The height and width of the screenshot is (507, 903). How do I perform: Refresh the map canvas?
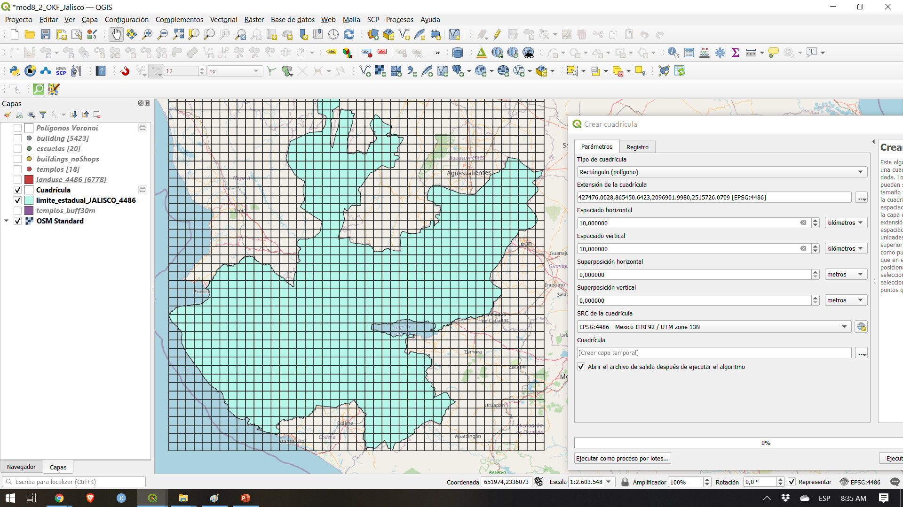click(349, 34)
